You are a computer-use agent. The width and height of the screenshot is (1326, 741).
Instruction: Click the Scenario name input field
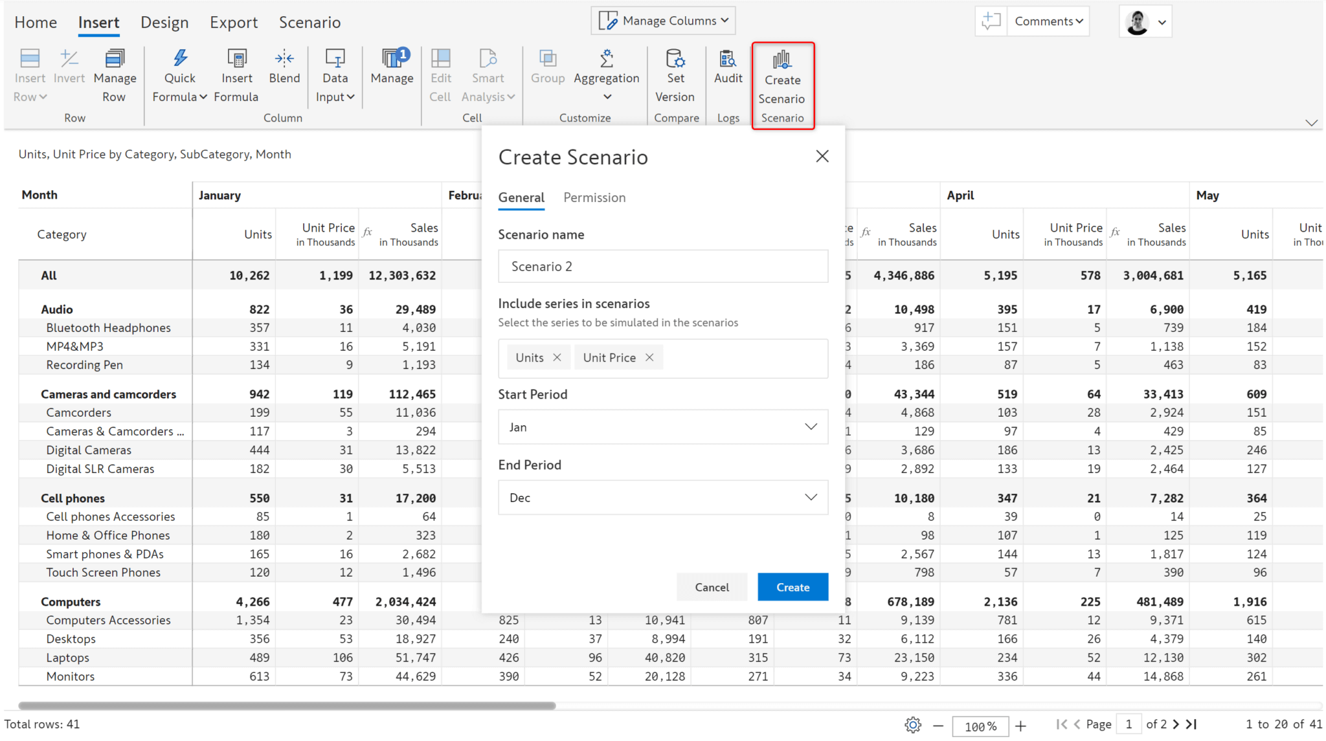point(662,266)
